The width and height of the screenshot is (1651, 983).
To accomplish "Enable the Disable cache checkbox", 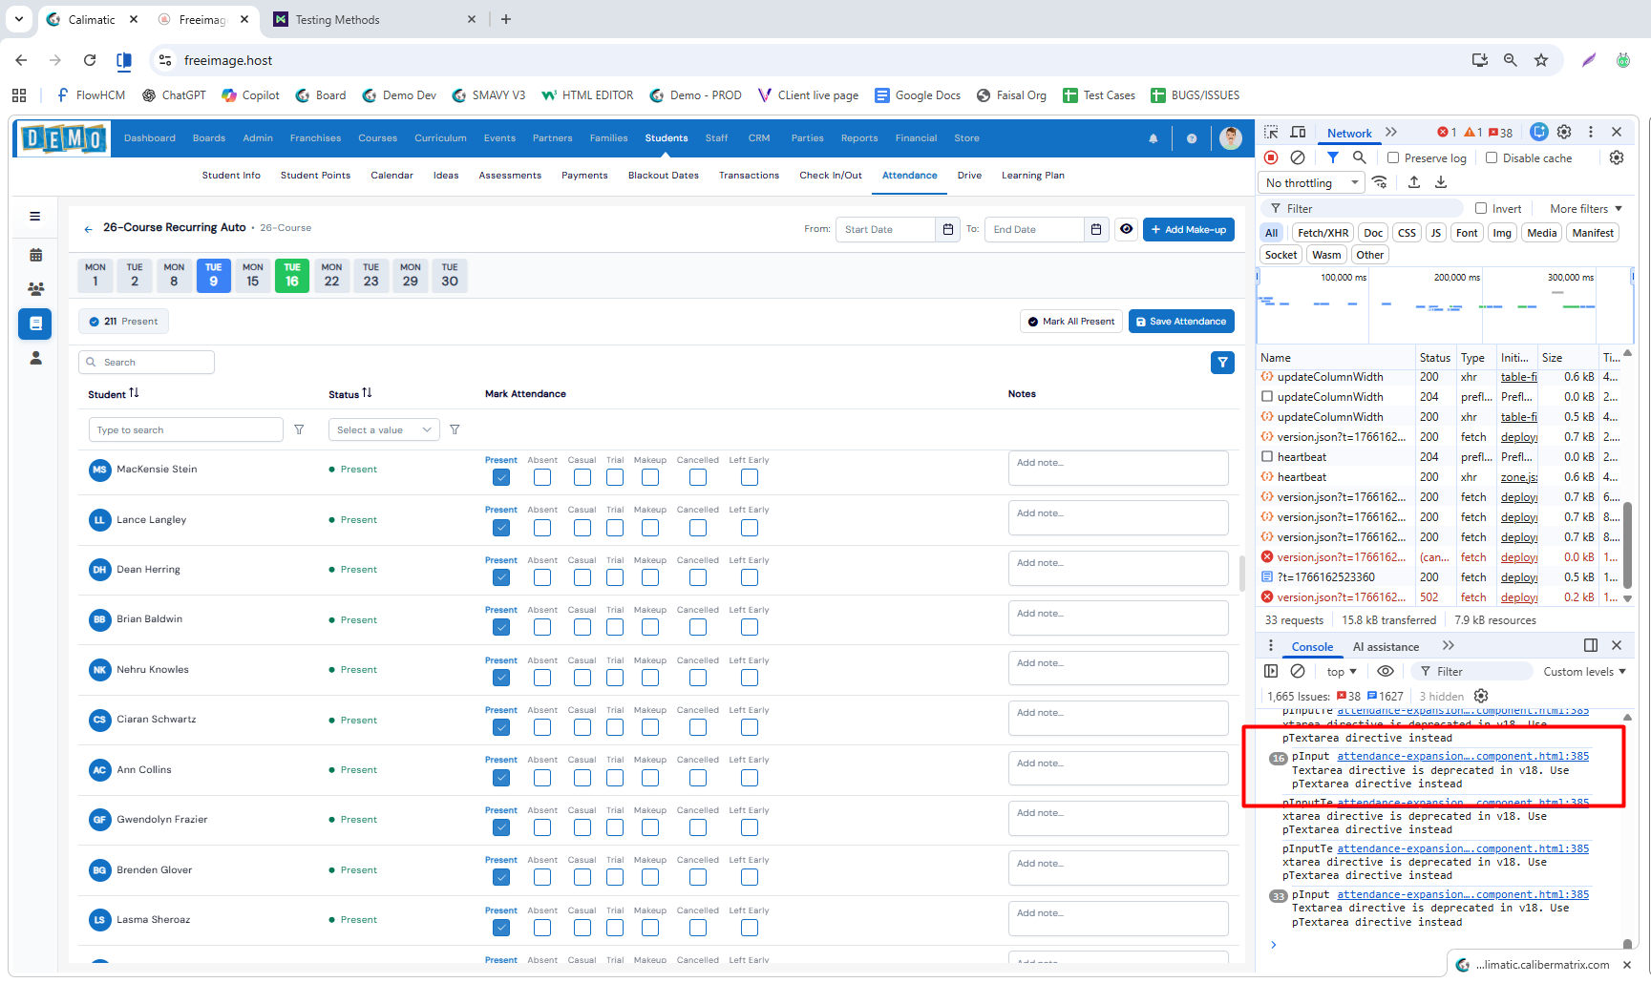I will coord(1492,158).
